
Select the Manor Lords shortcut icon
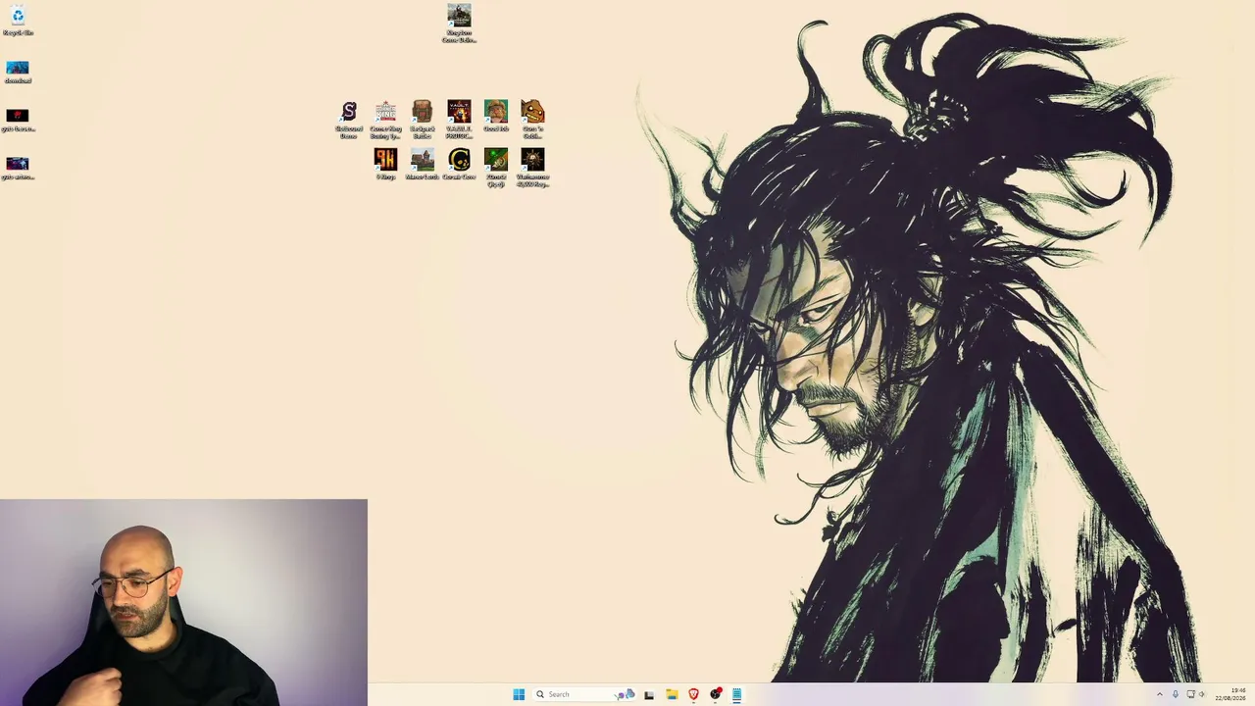pyautogui.click(x=423, y=165)
